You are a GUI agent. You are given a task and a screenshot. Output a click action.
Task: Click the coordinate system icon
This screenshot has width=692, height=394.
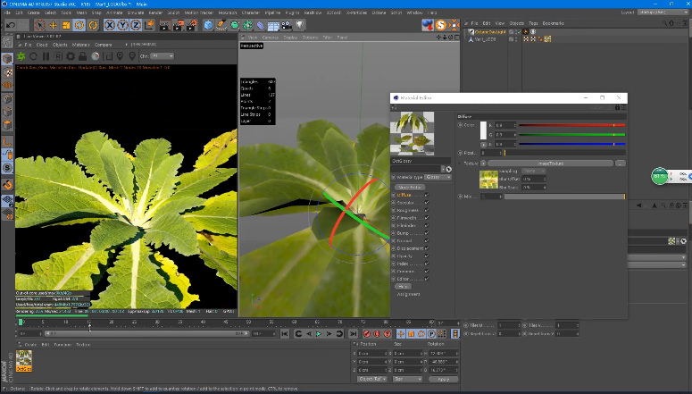(x=149, y=25)
